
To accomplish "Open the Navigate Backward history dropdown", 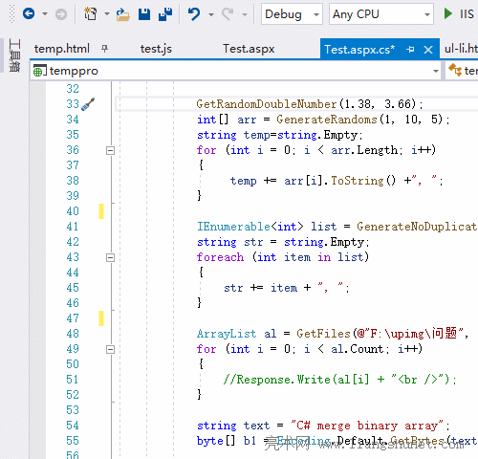I will click(45, 14).
